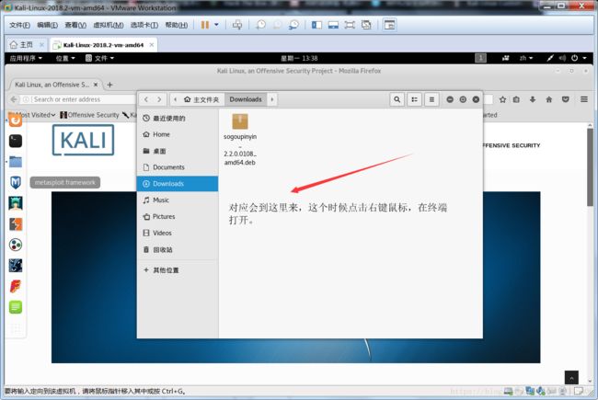Open the Offensive Security bookmark
The height and width of the screenshot is (400, 598).
pos(89,115)
